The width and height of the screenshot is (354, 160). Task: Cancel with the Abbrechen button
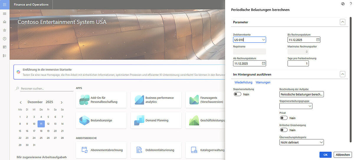click(x=343, y=155)
